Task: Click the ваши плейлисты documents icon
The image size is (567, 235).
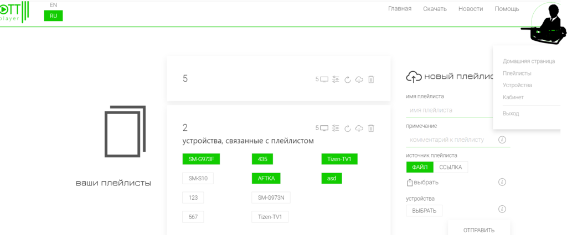Action: pos(125,131)
